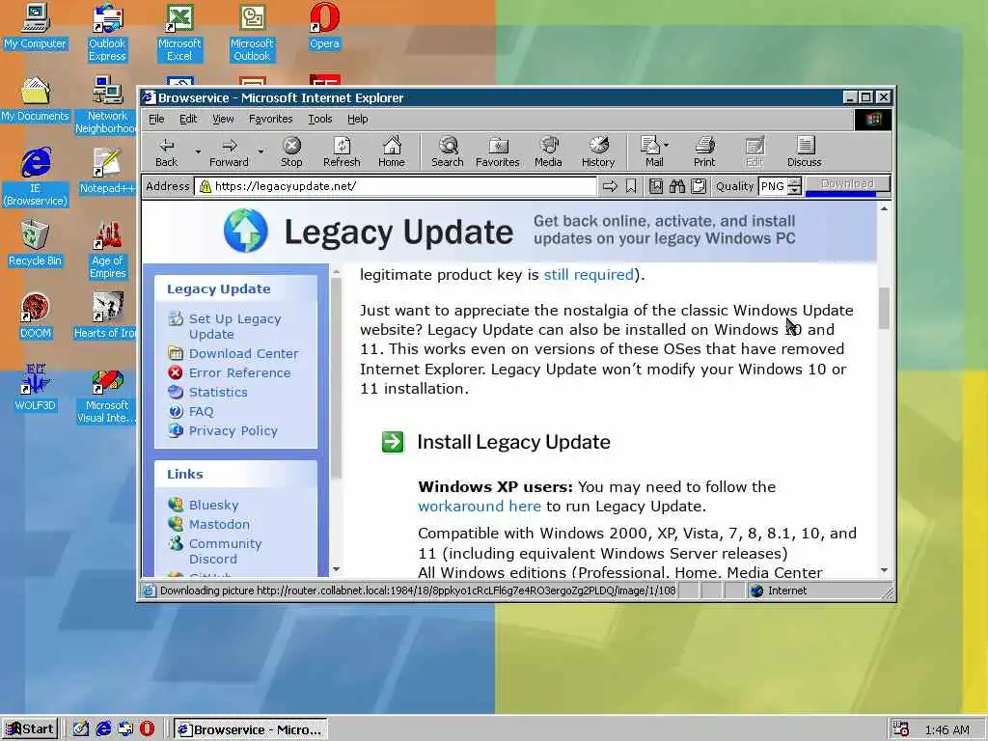Screen dimensions: 988x741
Task: Select the Browservice taskbar button
Action: (251, 729)
